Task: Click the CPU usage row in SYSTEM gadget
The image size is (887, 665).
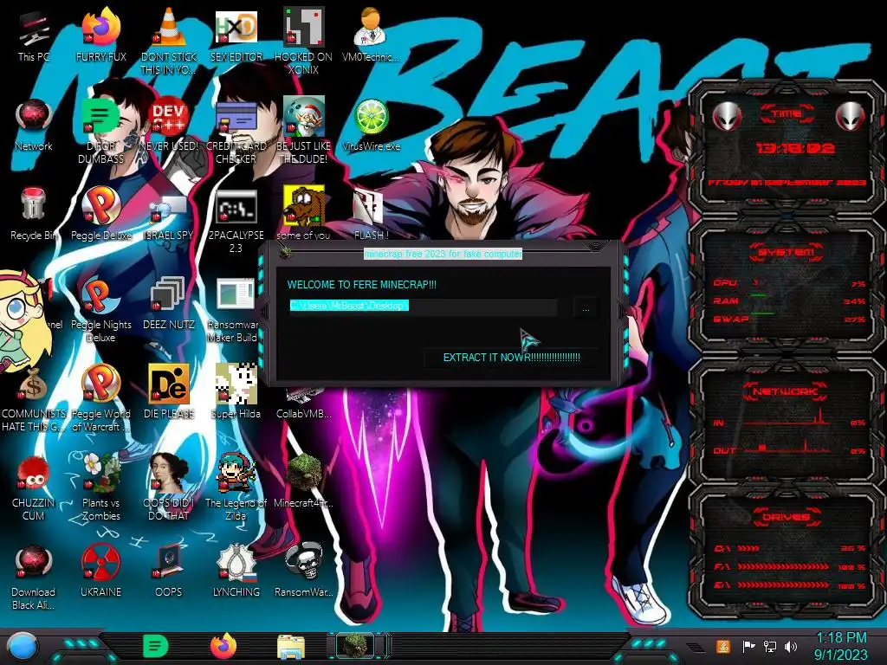Action: click(x=788, y=283)
